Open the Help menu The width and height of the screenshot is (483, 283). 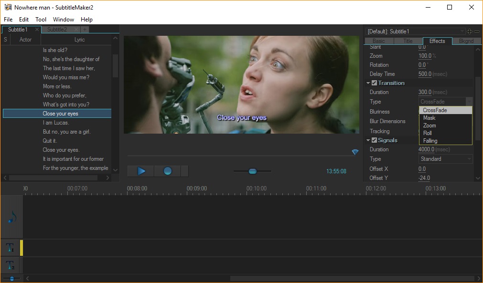pos(86,20)
